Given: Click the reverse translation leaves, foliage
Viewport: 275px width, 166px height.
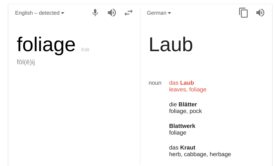Looking at the screenshot, I should pos(188,90).
